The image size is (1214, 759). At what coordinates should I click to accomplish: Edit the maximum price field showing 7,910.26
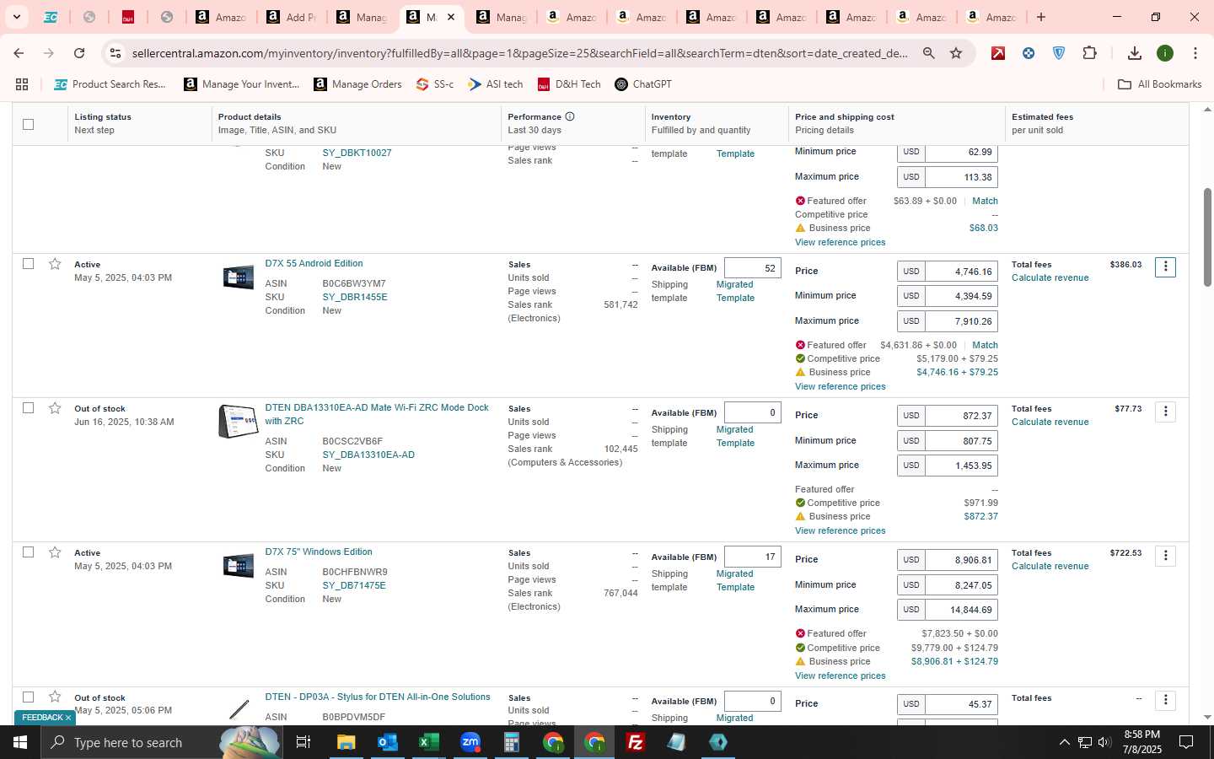[x=961, y=321]
